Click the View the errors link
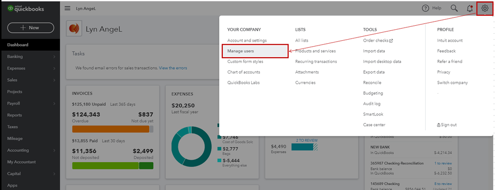 [173, 68]
